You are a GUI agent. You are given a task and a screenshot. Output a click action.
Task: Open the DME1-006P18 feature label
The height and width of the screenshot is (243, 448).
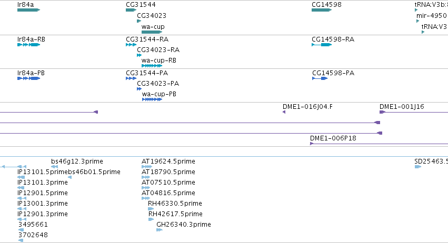333,138
